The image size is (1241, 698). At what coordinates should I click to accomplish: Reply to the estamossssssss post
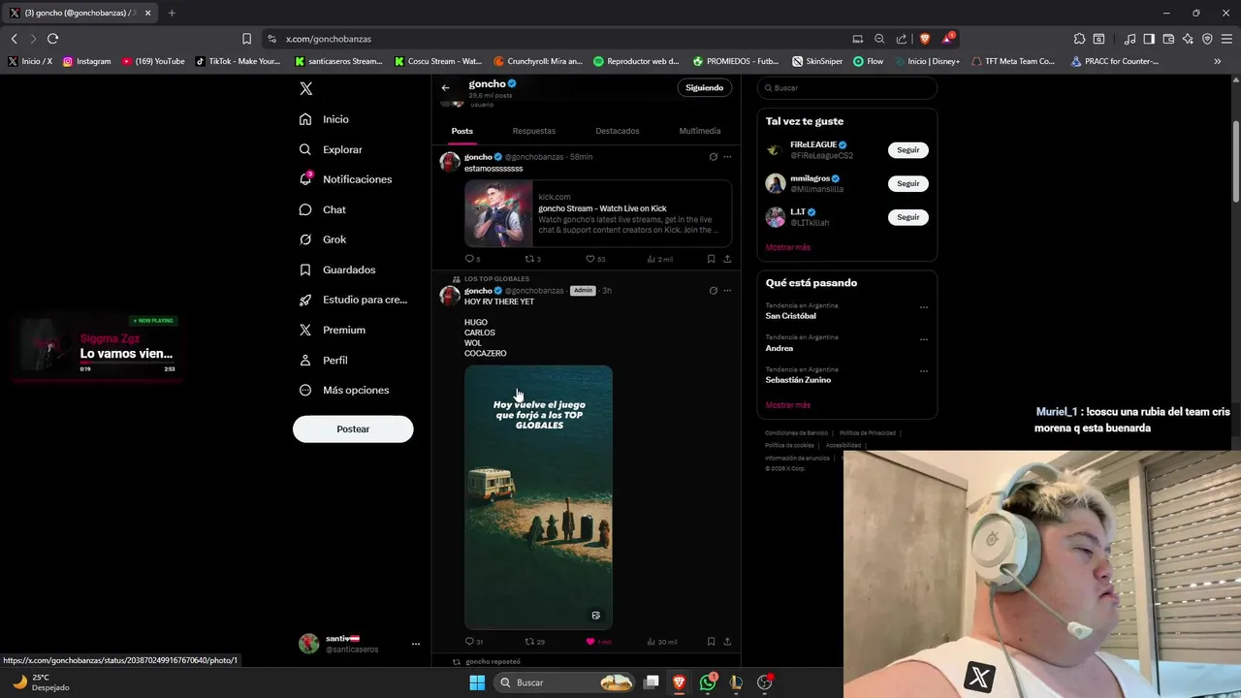pyautogui.click(x=472, y=259)
